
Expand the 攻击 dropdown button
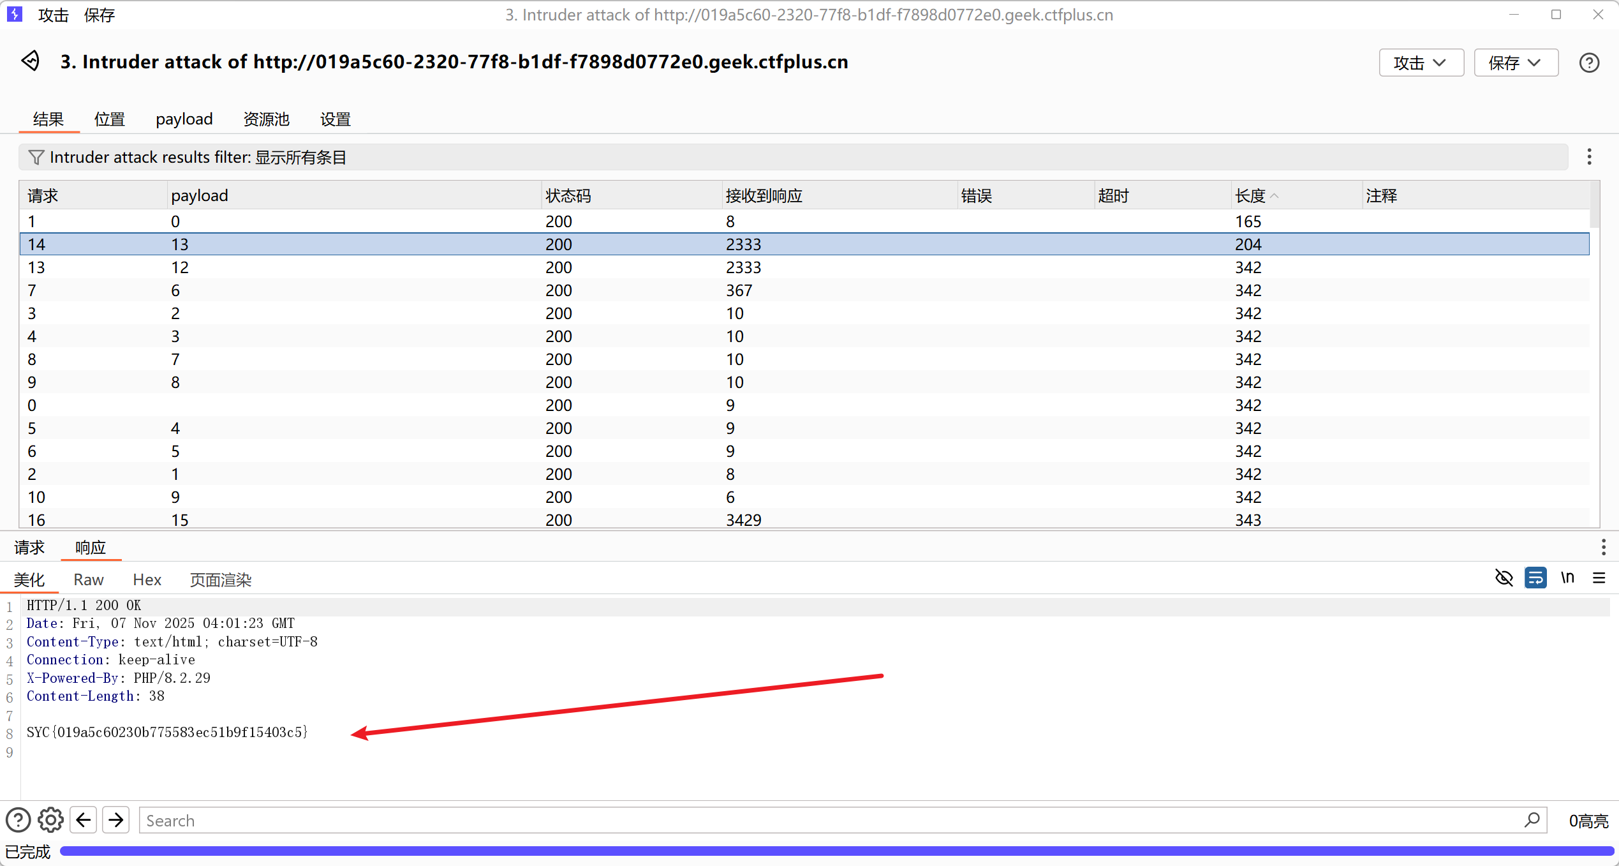click(x=1421, y=63)
